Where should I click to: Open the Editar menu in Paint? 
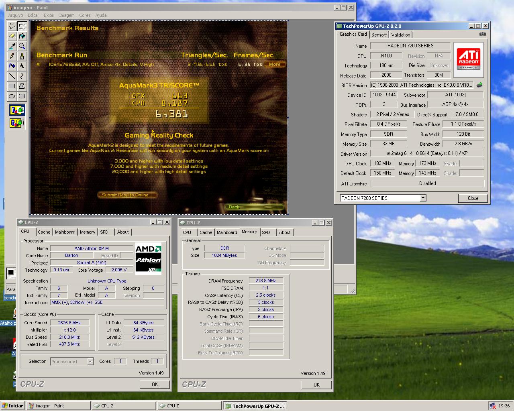[x=33, y=15]
